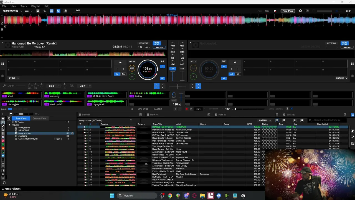Viewport: 355px width, 200px height.
Task: Switch to Tree View tab
Action: pos(21,118)
